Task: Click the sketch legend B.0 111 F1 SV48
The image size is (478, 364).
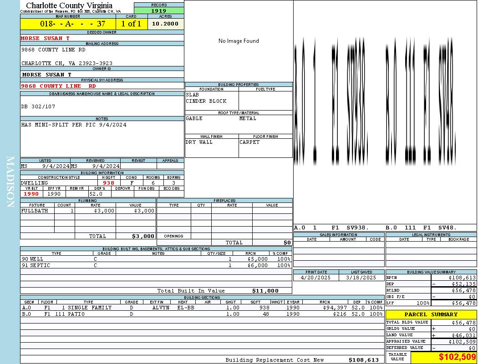Action: pyautogui.click(x=421, y=227)
